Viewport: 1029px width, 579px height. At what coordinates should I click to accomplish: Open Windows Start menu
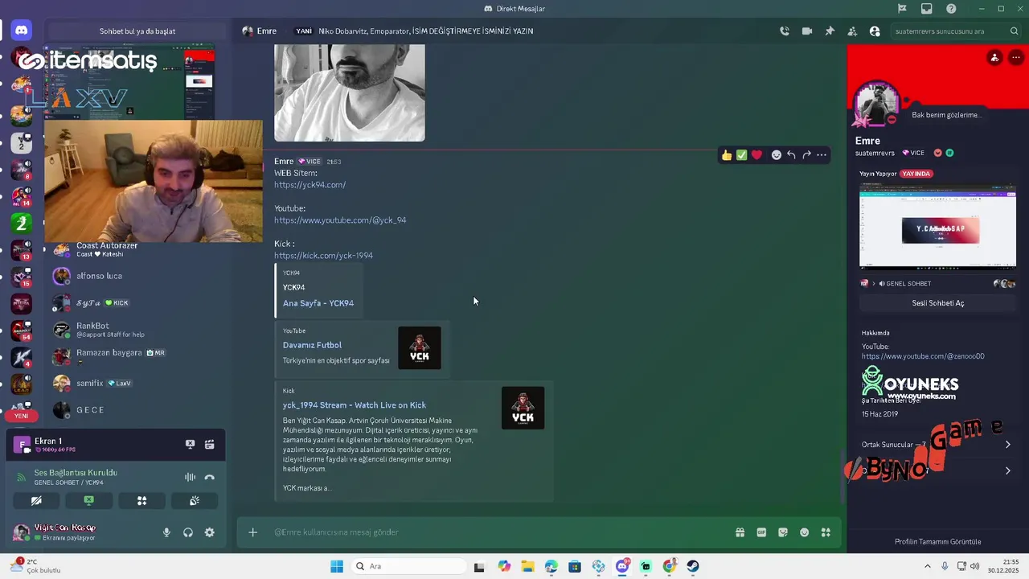(336, 566)
